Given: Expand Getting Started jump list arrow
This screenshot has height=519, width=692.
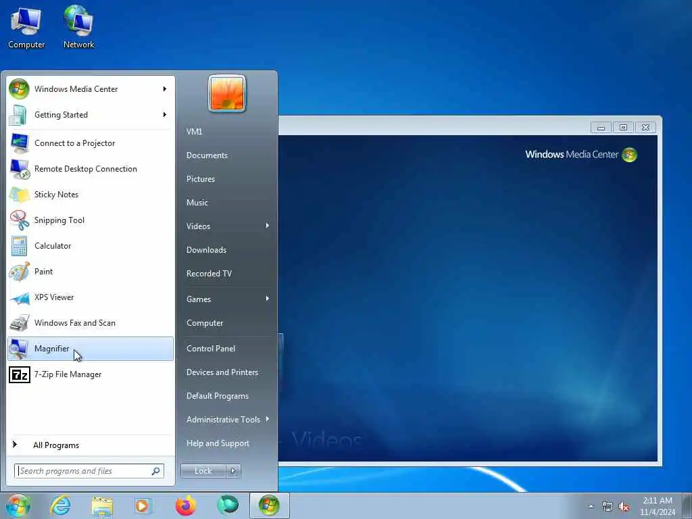Looking at the screenshot, I should 165,115.
